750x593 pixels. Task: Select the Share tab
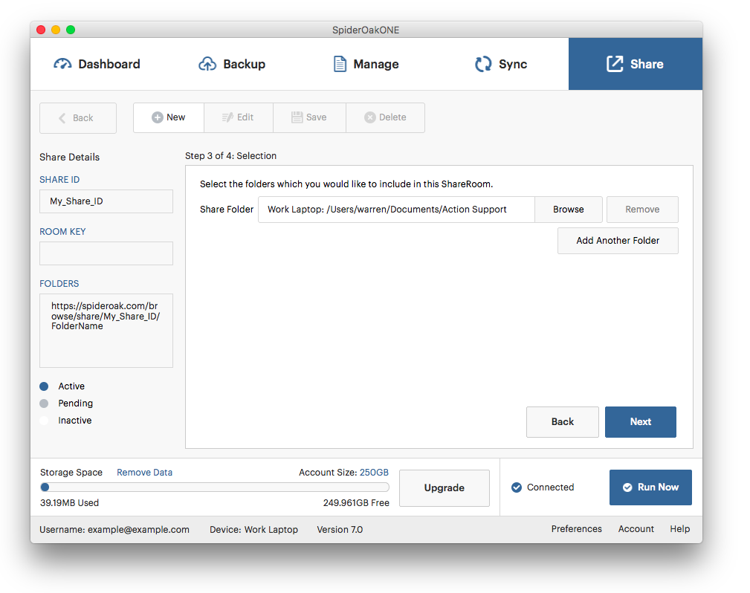click(x=636, y=64)
